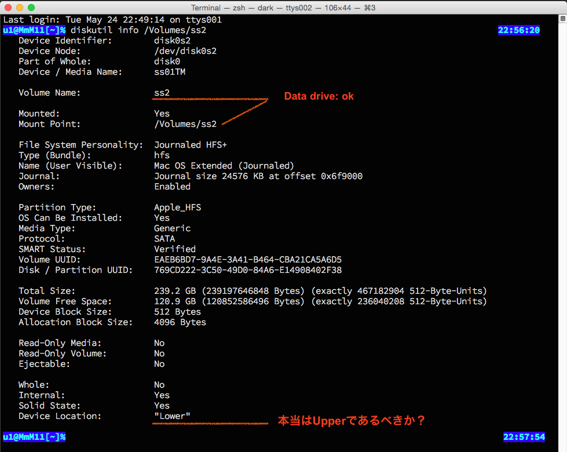Viewport: 567px width, 452px height.
Task: Click 'Mac OS Extended (Journaled)' text
Action: [224, 166]
